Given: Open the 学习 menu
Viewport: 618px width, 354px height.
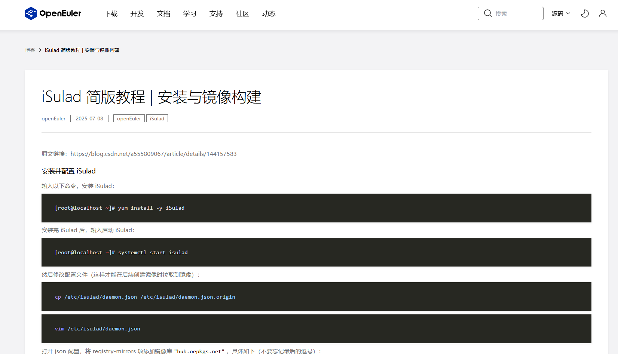Looking at the screenshot, I should click(x=190, y=13).
